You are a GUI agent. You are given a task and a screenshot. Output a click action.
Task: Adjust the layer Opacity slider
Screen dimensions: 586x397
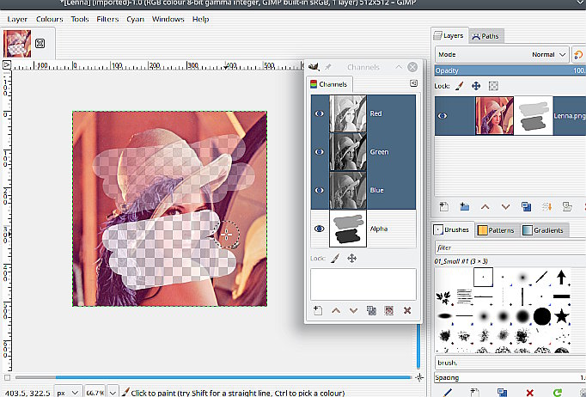coord(507,70)
